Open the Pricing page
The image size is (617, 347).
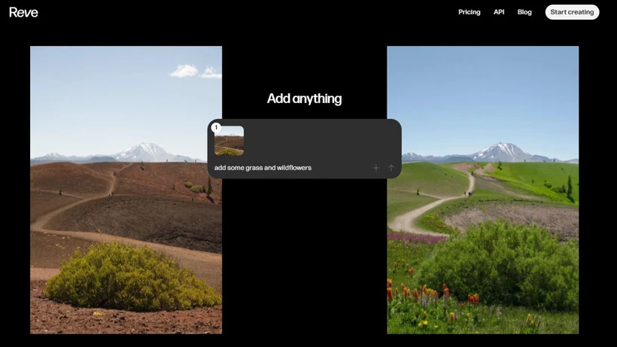(469, 12)
